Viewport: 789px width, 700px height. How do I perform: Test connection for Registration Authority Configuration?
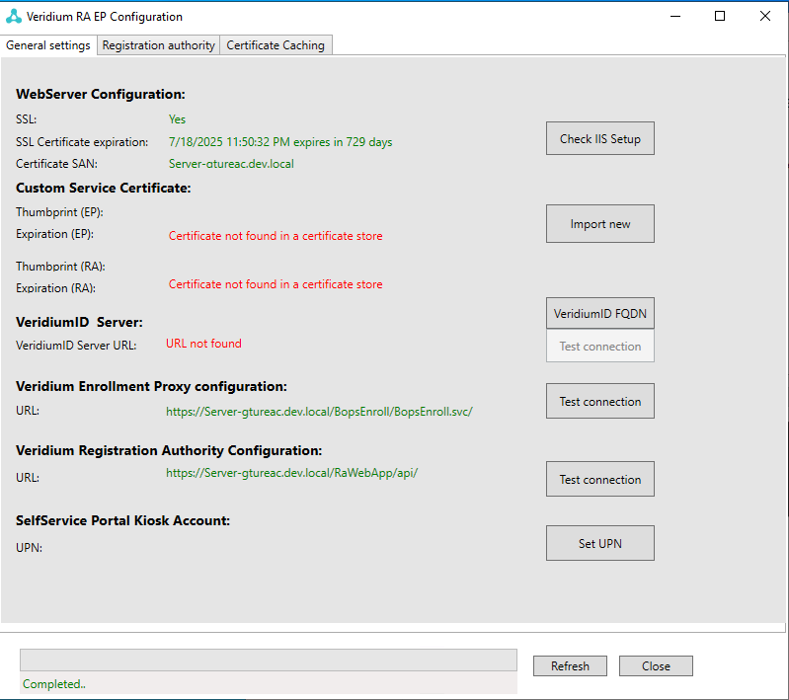pyautogui.click(x=599, y=480)
